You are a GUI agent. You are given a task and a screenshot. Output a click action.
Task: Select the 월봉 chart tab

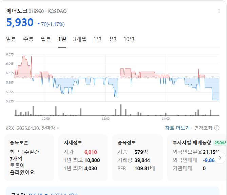click(x=46, y=39)
